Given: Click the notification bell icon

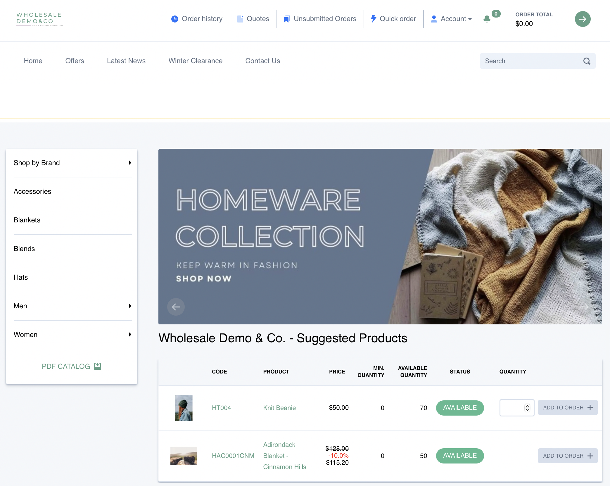Looking at the screenshot, I should point(487,19).
